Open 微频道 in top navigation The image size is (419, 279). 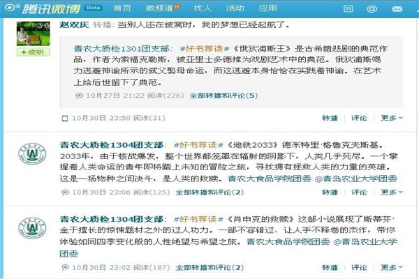pos(162,8)
